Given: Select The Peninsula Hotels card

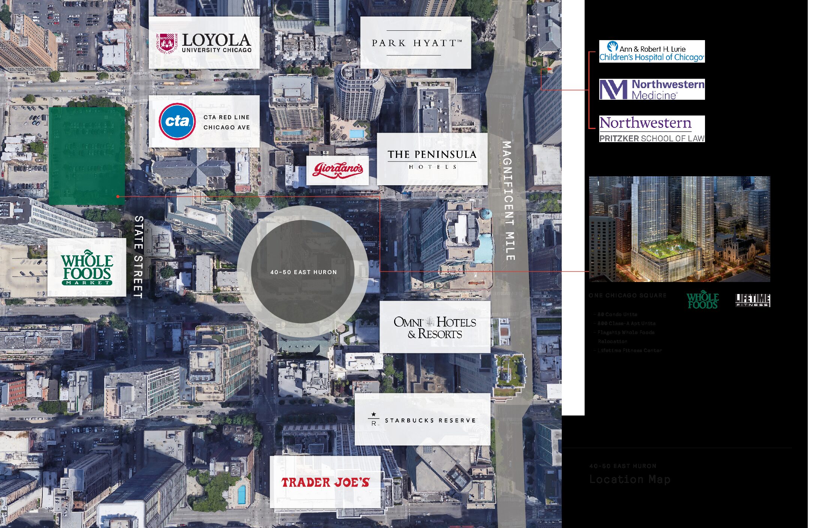Looking at the screenshot, I should tap(432, 159).
